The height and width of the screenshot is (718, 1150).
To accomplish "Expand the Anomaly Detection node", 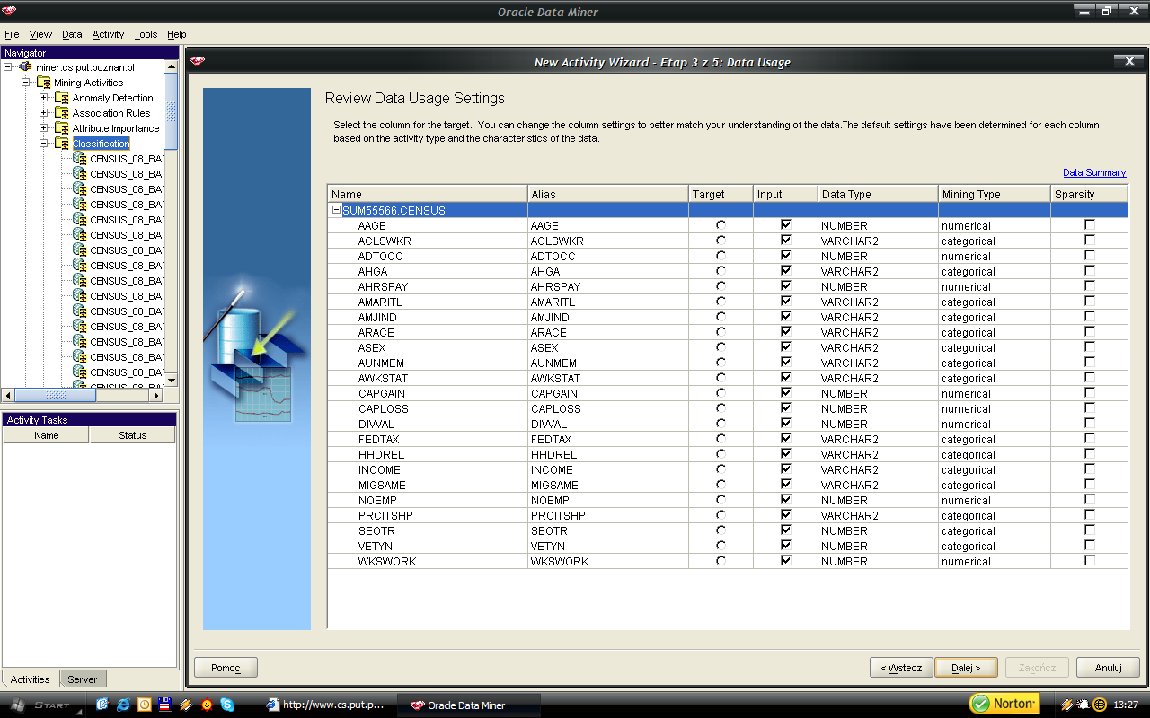I will click(x=44, y=98).
